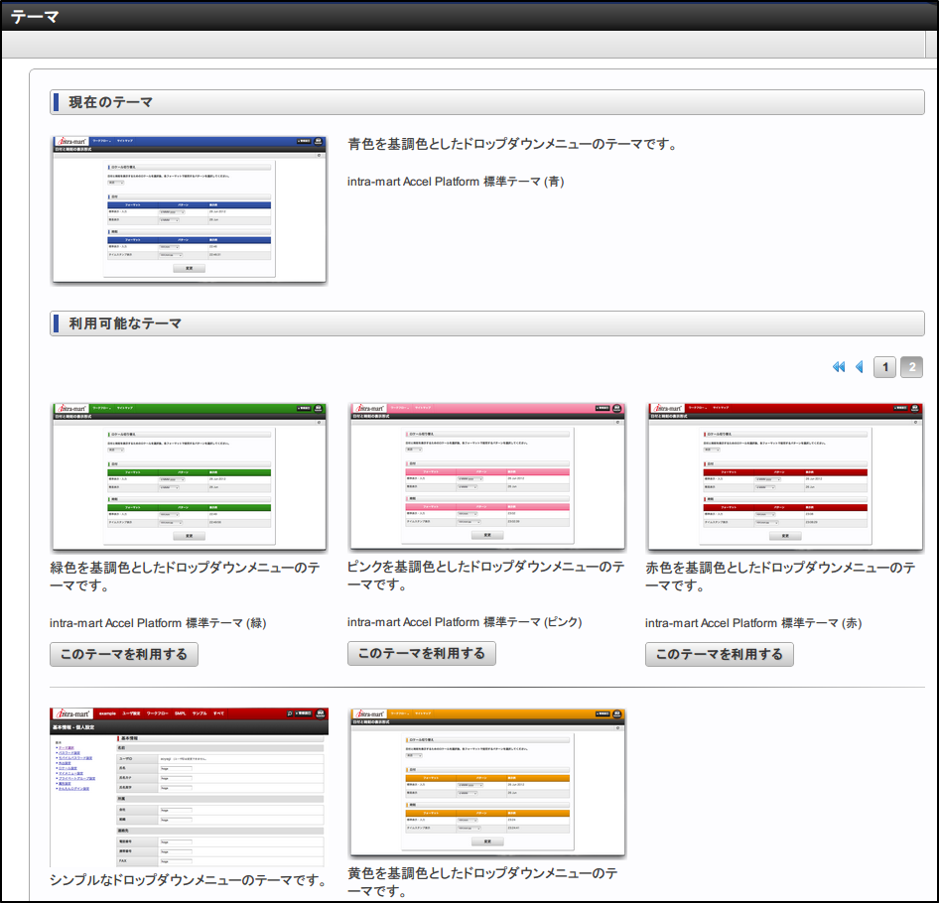The width and height of the screenshot is (939, 903).
Task: Click the previous-page single arrow icon
Action: [x=860, y=367]
